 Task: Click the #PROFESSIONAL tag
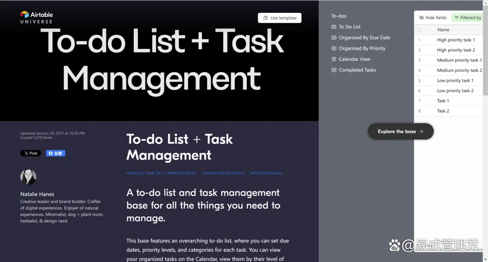[267, 173]
